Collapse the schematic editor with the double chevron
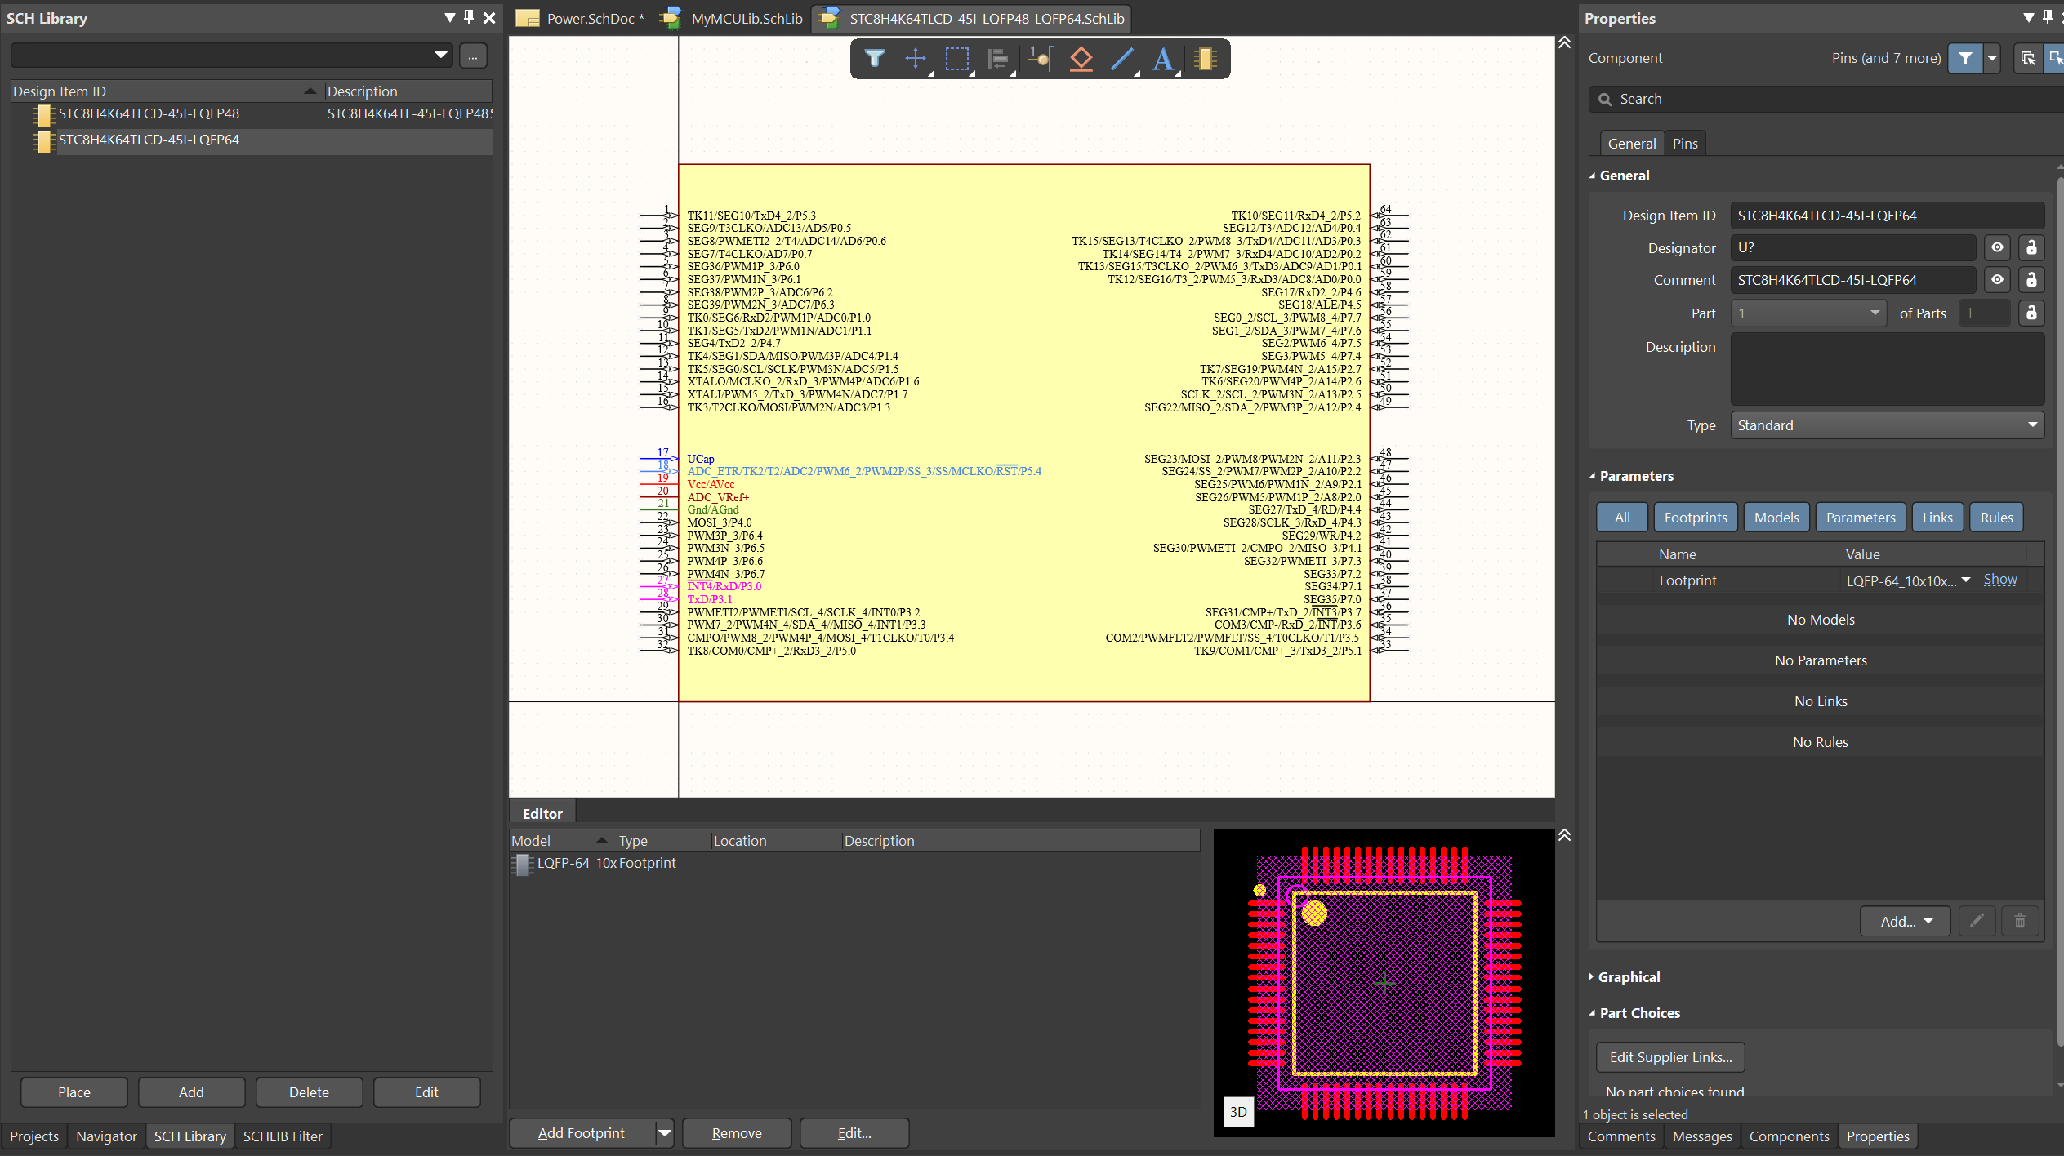2064x1156 pixels. (1564, 42)
